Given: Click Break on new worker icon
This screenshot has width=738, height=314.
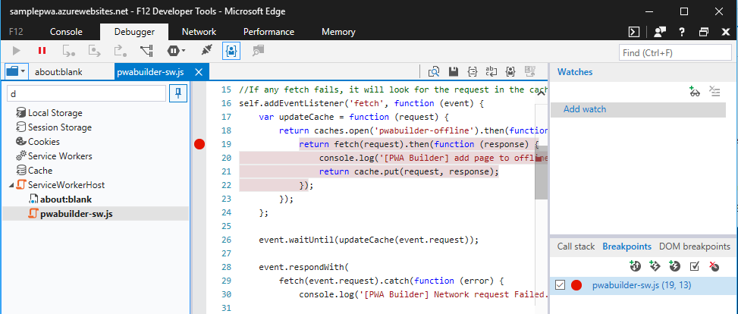Looking at the screenshot, I should click(146, 50).
